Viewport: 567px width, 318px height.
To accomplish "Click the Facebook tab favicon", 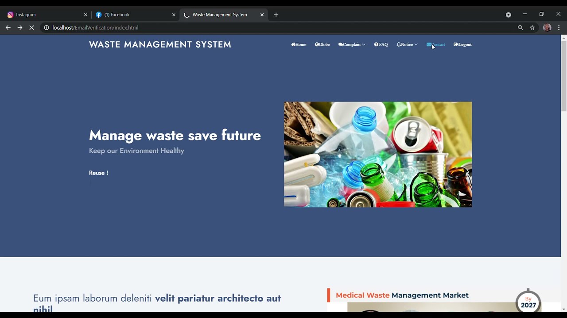I will tap(98, 15).
